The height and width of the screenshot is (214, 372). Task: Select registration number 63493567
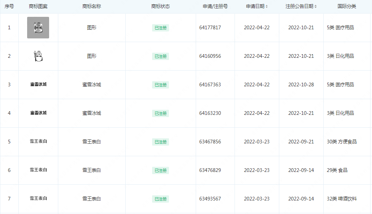tap(210, 199)
